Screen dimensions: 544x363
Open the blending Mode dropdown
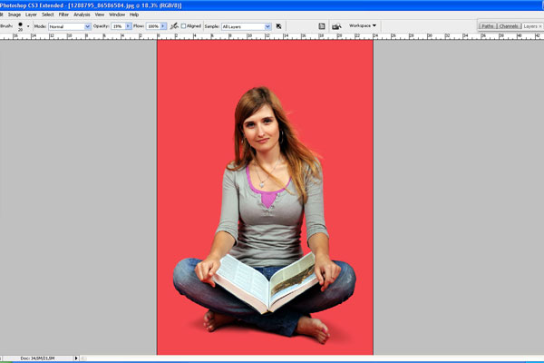pyautogui.click(x=87, y=26)
